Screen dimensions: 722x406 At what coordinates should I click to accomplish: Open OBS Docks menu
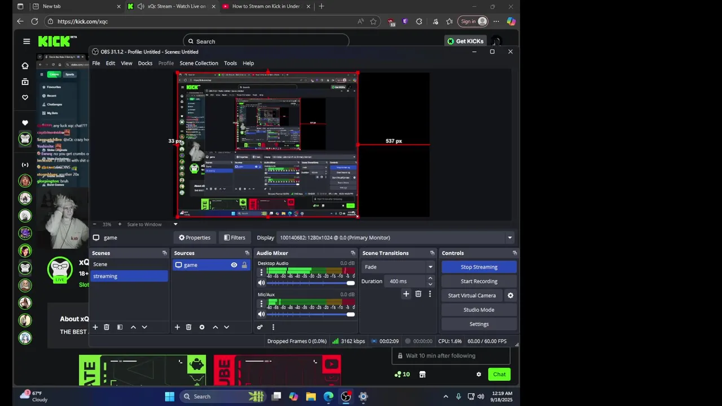point(145,63)
